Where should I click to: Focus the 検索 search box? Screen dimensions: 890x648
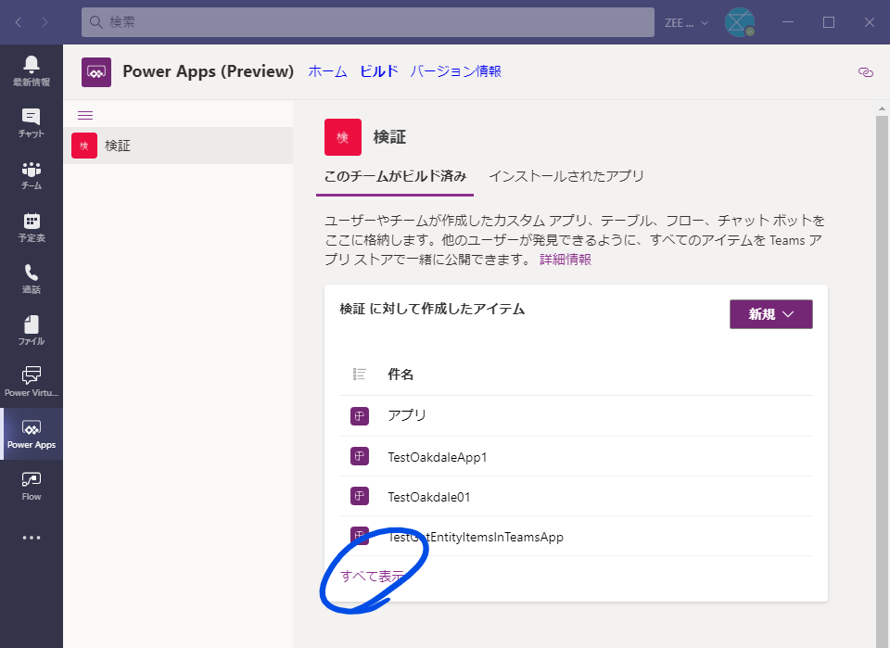368,22
